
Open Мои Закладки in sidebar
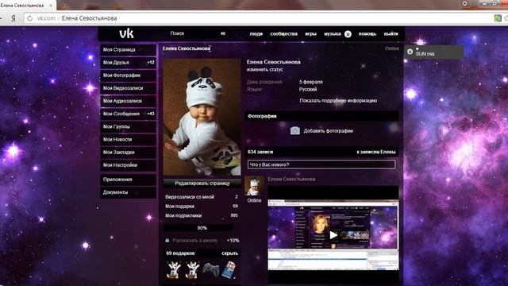coord(129,152)
